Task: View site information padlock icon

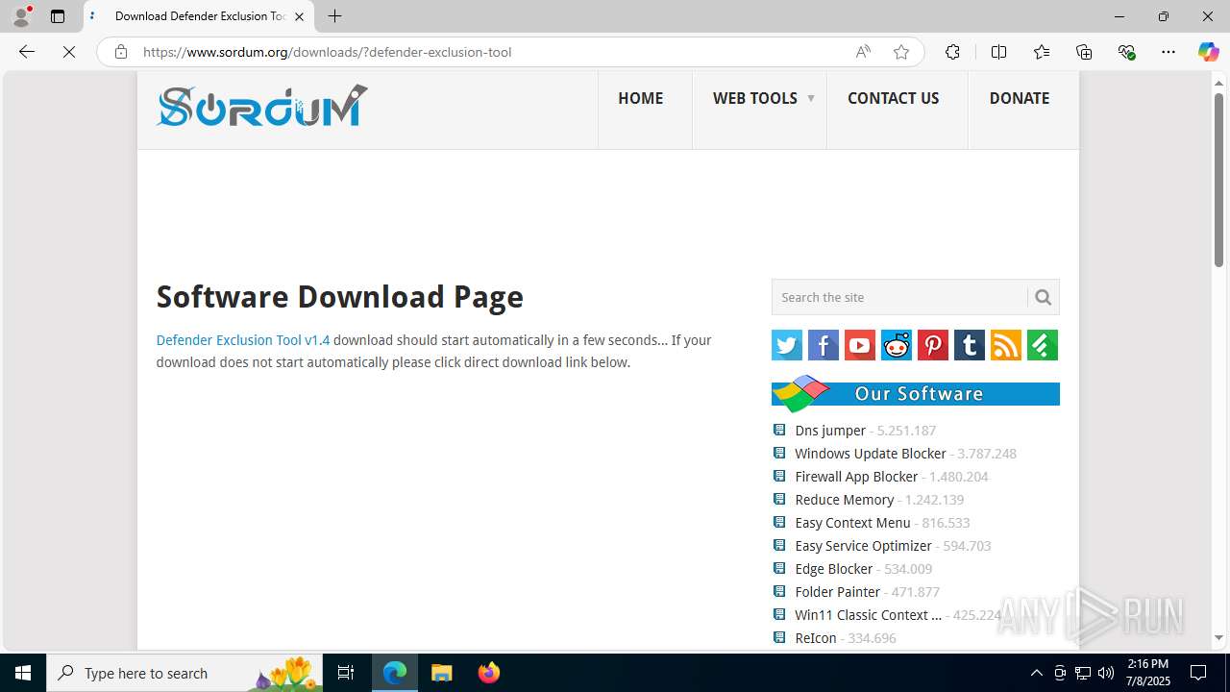Action: [x=120, y=52]
